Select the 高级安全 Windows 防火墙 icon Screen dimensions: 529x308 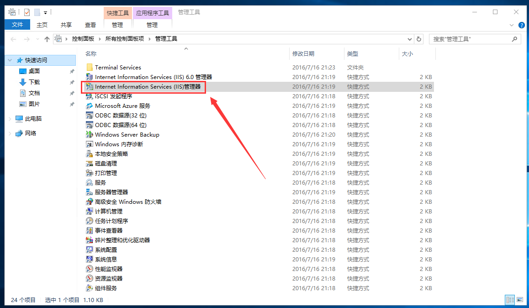pyautogui.click(x=90, y=202)
